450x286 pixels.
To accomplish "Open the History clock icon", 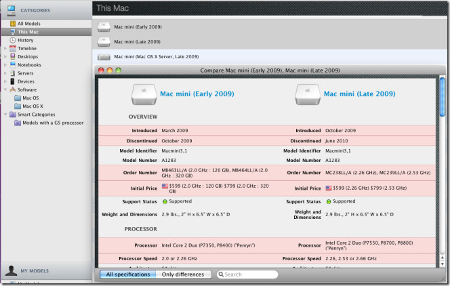I will pyautogui.click(x=13, y=40).
